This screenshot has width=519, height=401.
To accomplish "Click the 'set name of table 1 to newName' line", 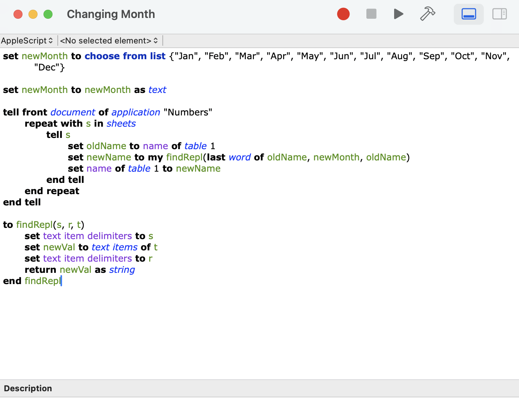I will tap(144, 169).
